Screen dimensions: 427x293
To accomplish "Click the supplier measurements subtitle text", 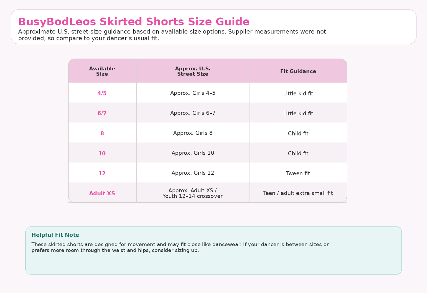I will point(172,35).
